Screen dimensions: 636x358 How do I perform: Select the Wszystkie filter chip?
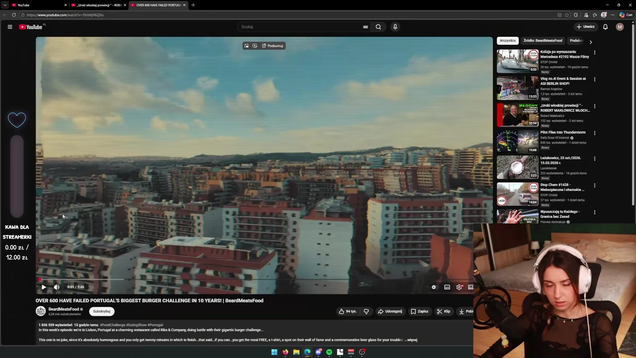pyautogui.click(x=508, y=41)
